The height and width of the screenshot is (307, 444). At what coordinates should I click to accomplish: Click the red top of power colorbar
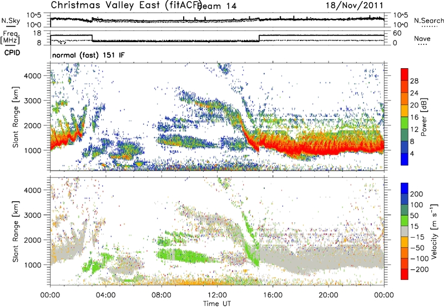pyautogui.click(x=405, y=74)
